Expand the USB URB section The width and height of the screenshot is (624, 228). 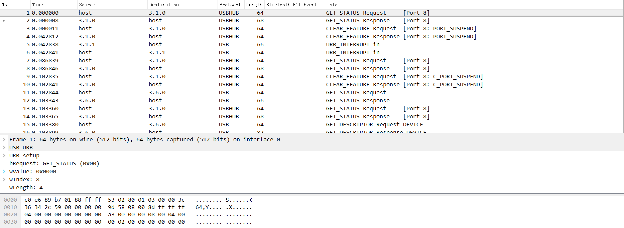(x=4, y=148)
